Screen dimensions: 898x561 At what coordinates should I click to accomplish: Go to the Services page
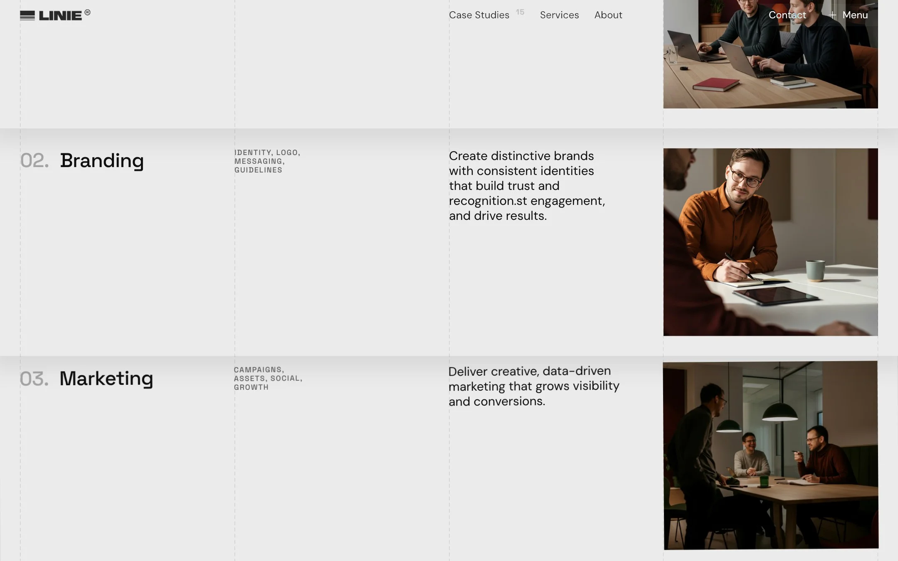(559, 15)
